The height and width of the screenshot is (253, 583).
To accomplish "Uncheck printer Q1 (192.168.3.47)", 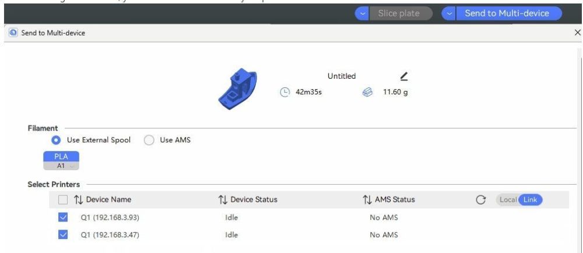I will tap(63, 235).
